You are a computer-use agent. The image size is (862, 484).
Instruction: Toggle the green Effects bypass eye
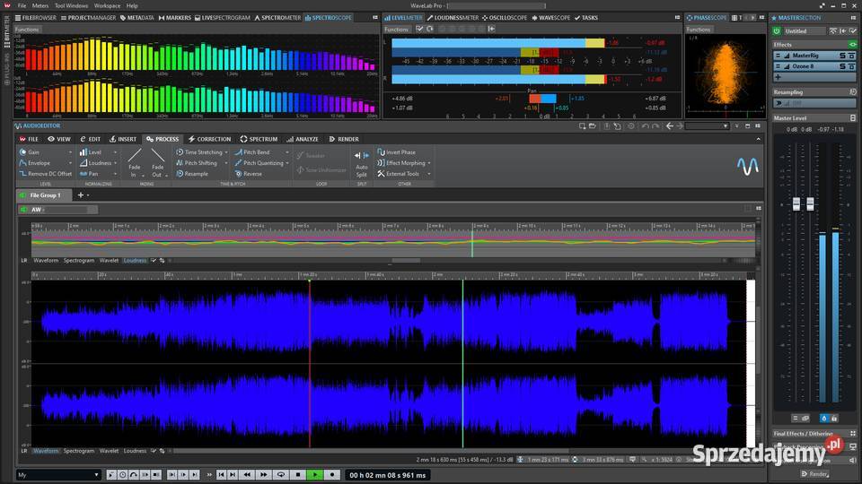(x=852, y=44)
